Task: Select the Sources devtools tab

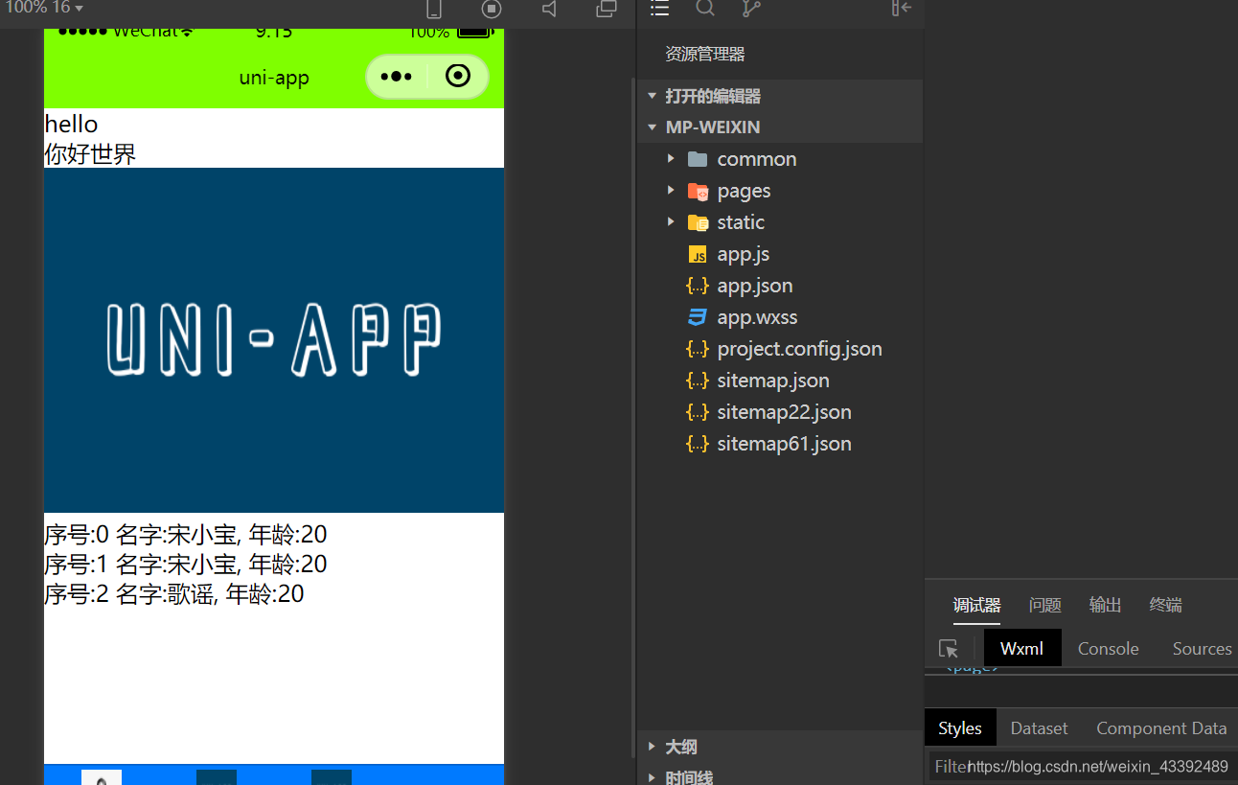Action: pyautogui.click(x=1202, y=648)
